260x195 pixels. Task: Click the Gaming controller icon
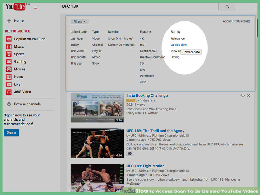(9, 62)
